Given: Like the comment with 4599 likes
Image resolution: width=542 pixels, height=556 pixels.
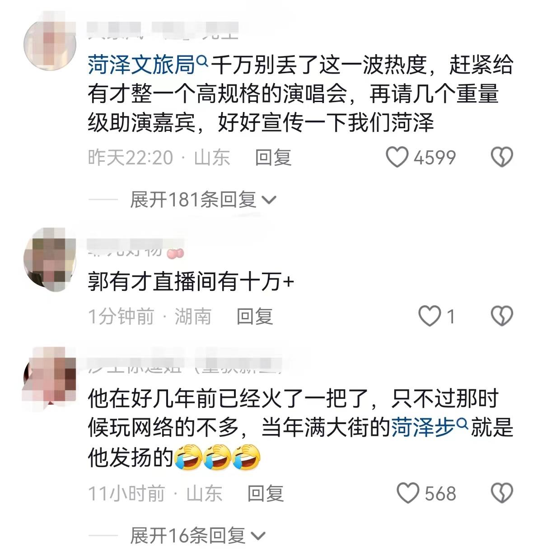Looking at the screenshot, I should 397,157.
